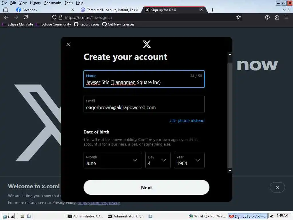Click the first quick launch icon beside Start
The width and height of the screenshot is (293, 220).
[22, 216]
